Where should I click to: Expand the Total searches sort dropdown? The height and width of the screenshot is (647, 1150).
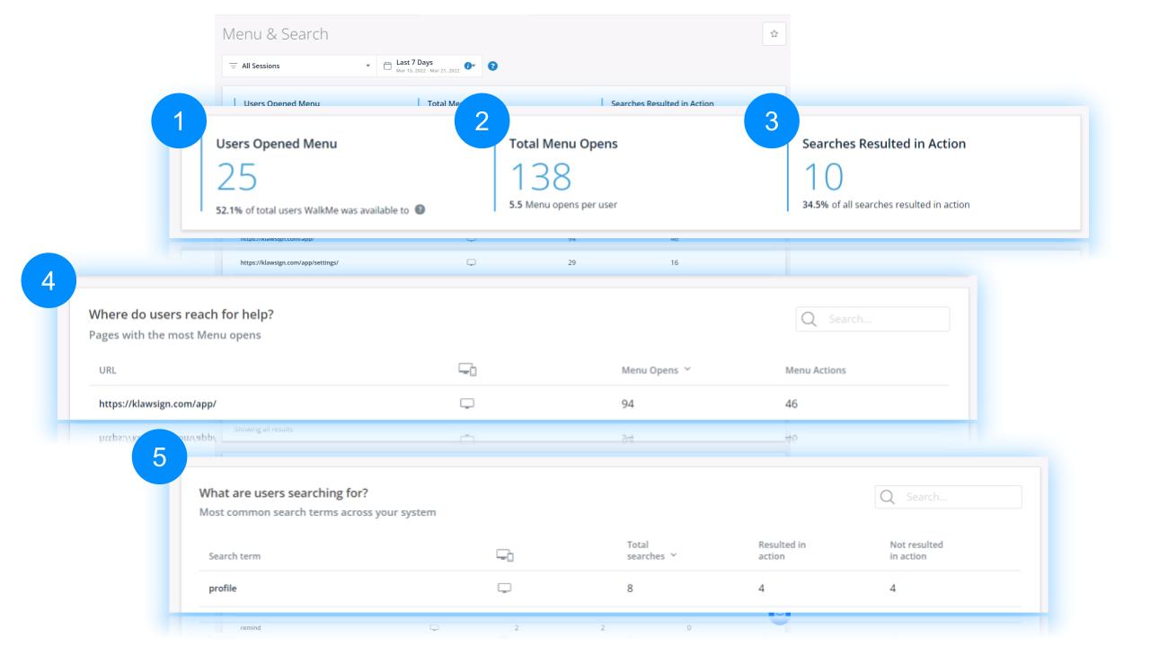674,555
